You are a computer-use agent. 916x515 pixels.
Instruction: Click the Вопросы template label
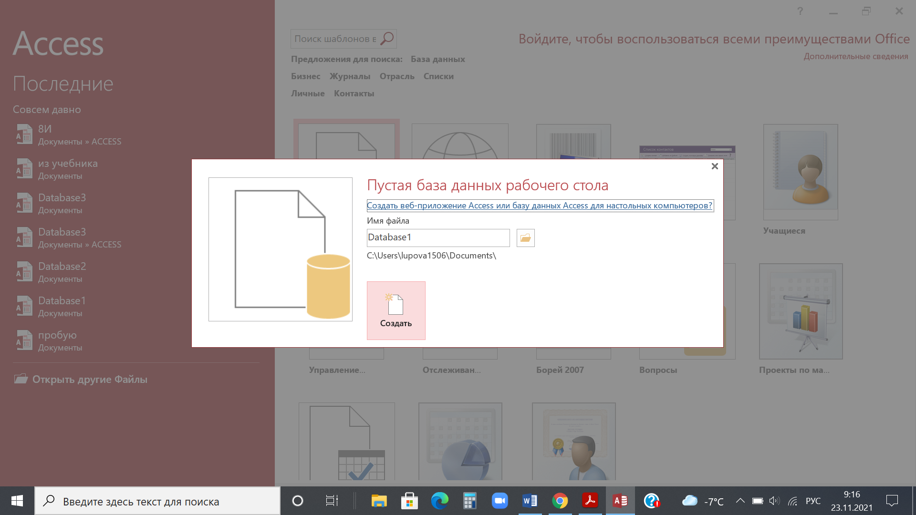658,370
